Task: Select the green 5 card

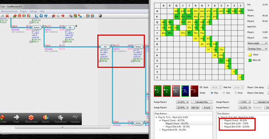Action: (x=158, y=91)
